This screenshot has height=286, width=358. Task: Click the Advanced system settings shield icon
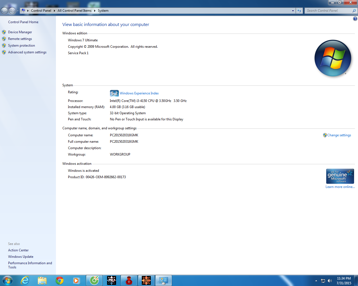pyautogui.click(x=4, y=52)
